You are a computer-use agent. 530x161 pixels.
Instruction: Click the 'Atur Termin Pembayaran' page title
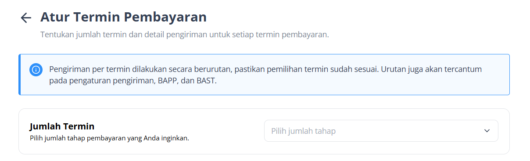(x=123, y=17)
